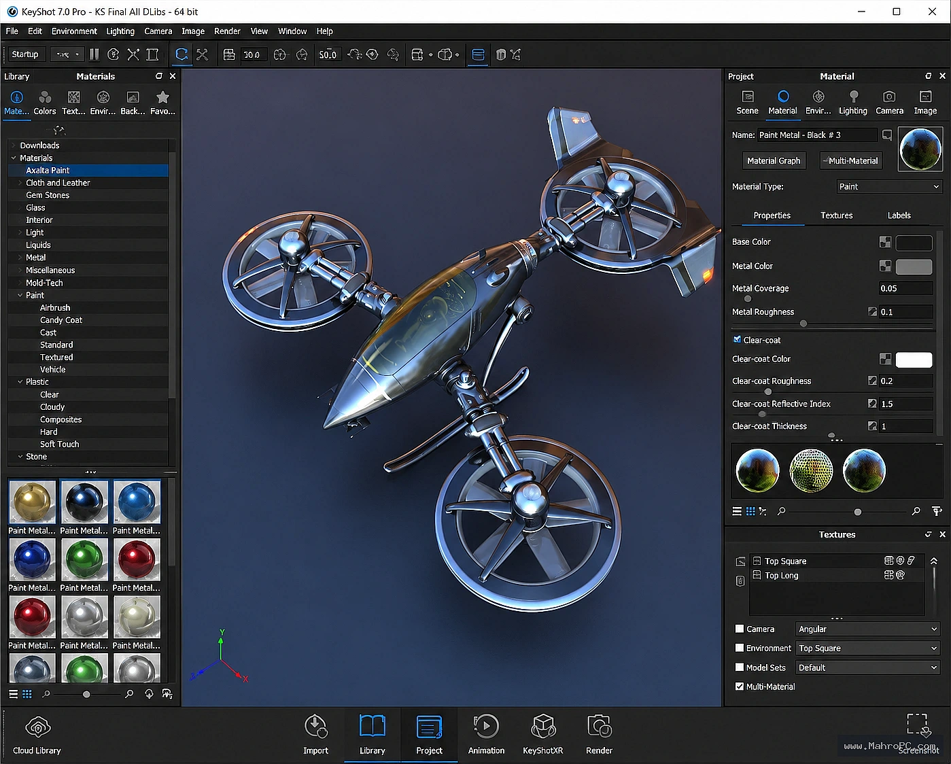Open the Render dialog
Screen dimensions: 951x764
point(599,735)
